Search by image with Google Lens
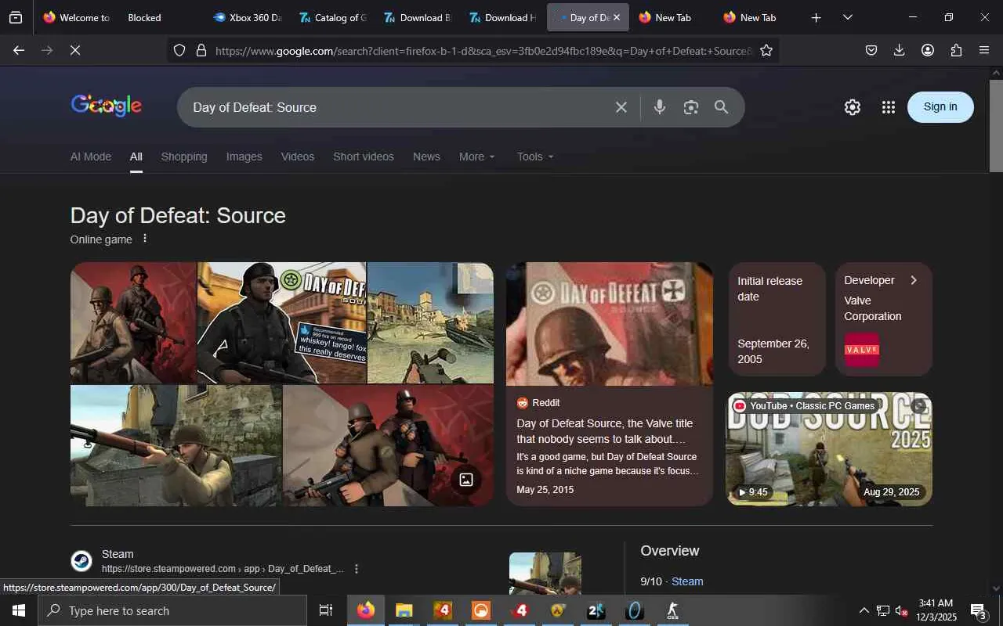The width and height of the screenshot is (1003, 626). click(x=690, y=107)
